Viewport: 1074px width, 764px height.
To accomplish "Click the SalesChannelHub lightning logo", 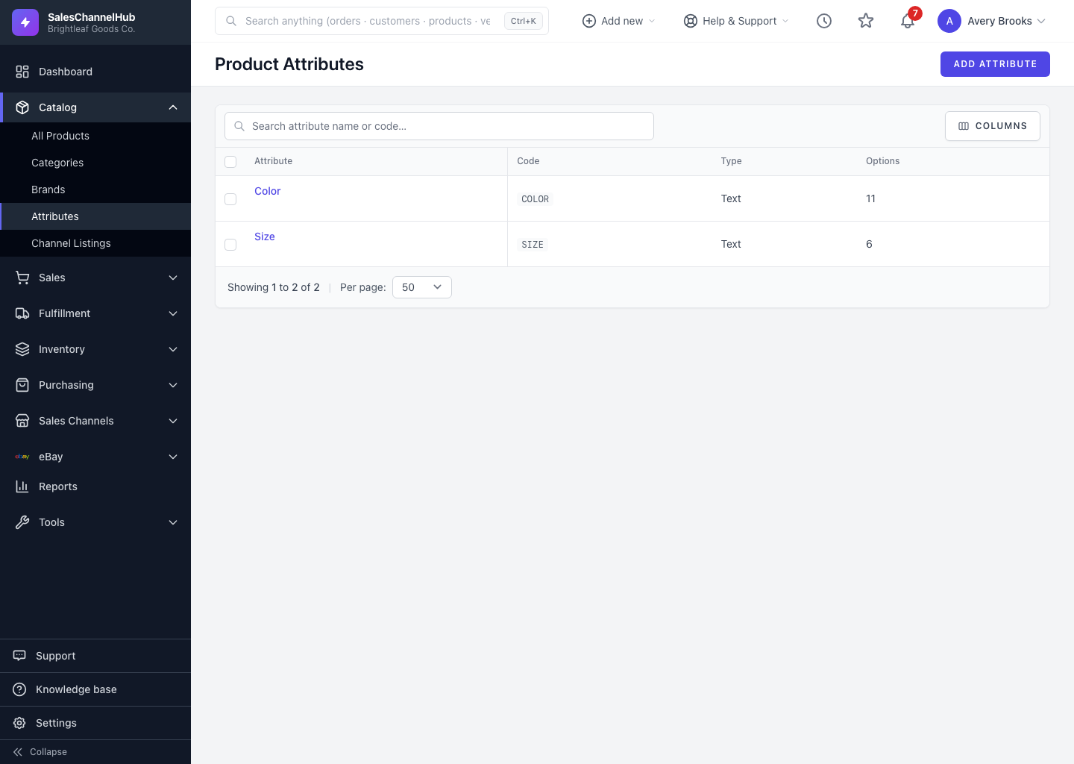I will pyautogui.click(x=25, y=22).
